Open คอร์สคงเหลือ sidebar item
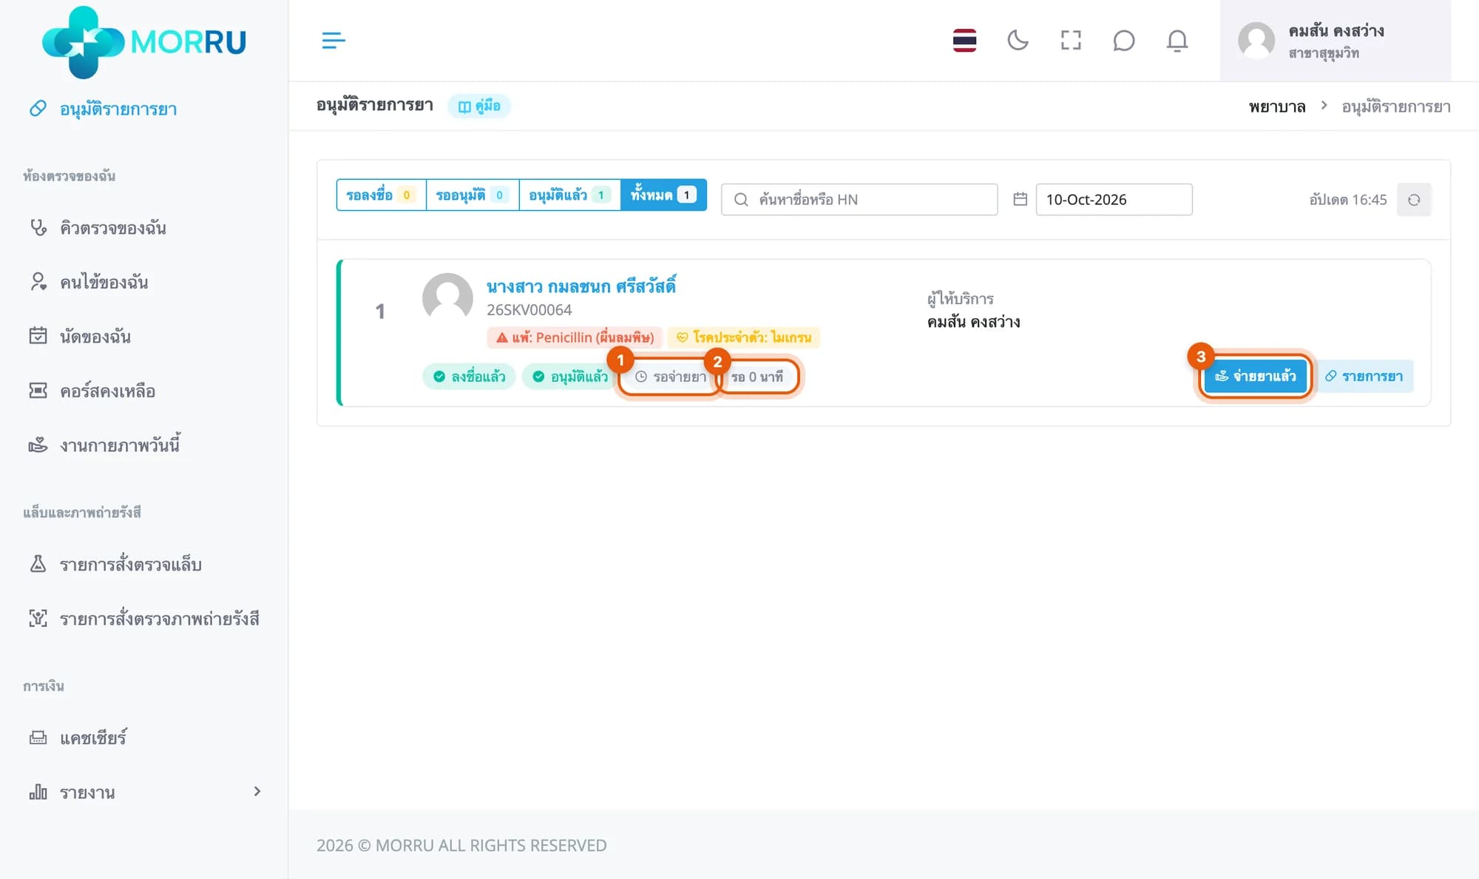The height and width of the screenshot is (879, 1479). click(x=92, y=391)
